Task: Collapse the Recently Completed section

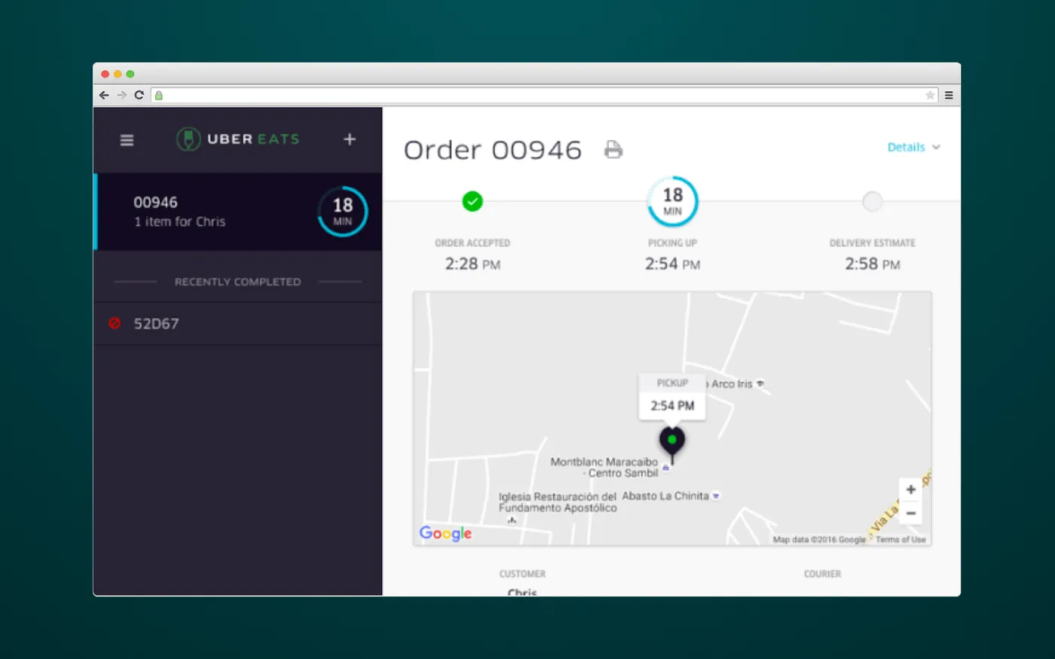Action: pyautogui.click(x=237, y=282)
